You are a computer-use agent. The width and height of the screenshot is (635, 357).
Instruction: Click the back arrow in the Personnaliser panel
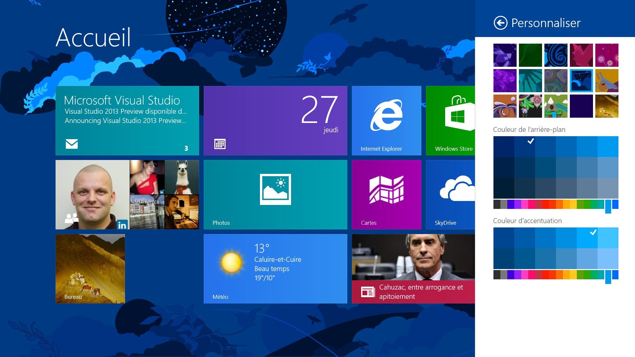500,22
